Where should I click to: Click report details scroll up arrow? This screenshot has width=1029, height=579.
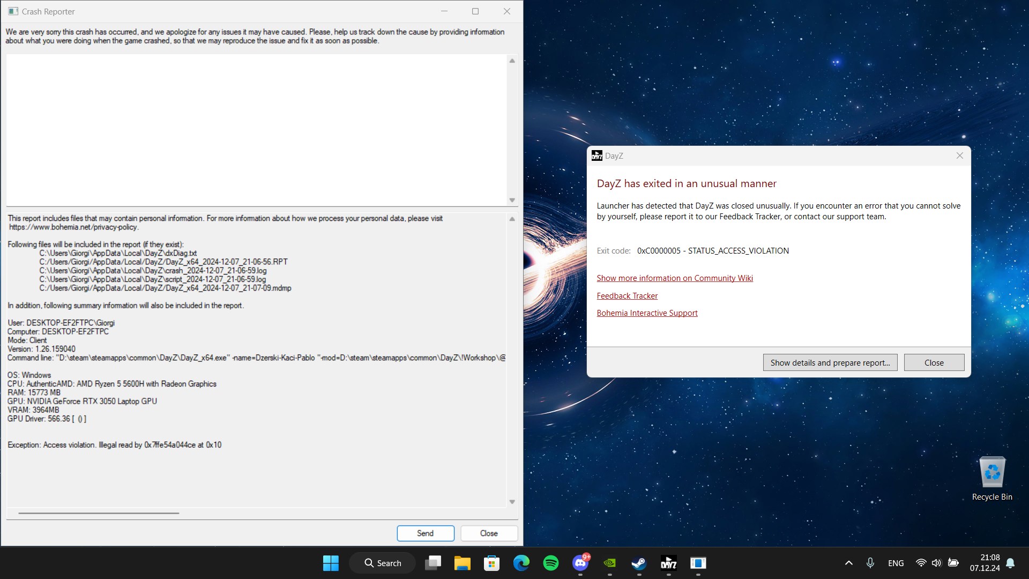[x=512, y=219]
